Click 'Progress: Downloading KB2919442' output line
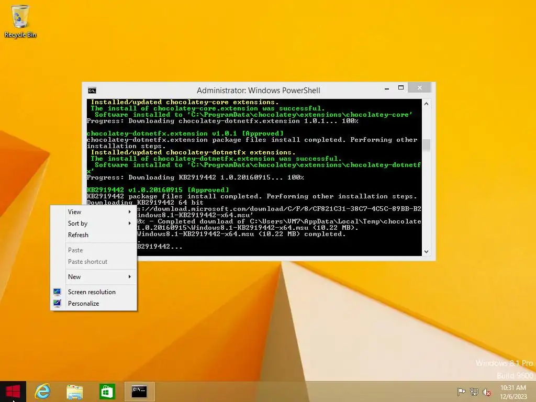Viewport: 536px width, 402px height. pyautogui.click(x=195, y=177)
